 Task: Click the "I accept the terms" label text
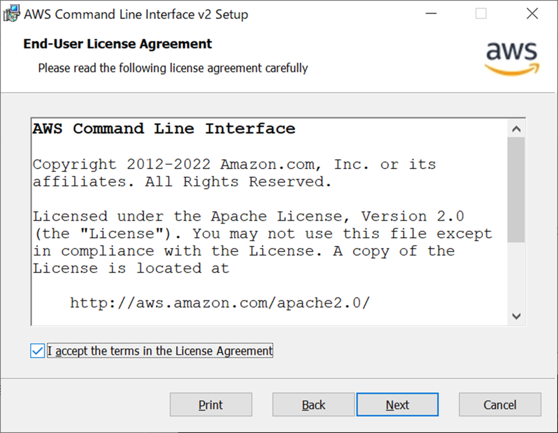[x=160, y=351]
